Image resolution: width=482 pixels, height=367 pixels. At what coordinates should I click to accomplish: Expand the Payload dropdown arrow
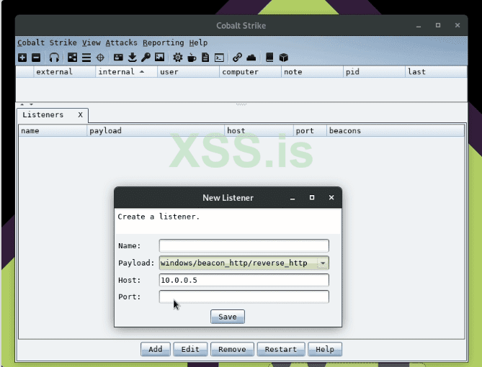click(x=323, y=263)
